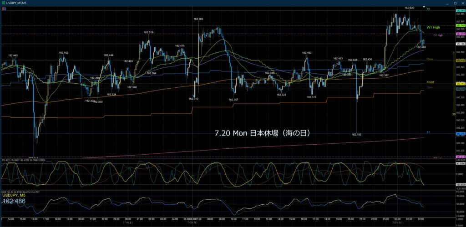This screenshot has height=227, width=466.
Task: Click the USDJPY, M5 symbol label
Action: [14, 196]
